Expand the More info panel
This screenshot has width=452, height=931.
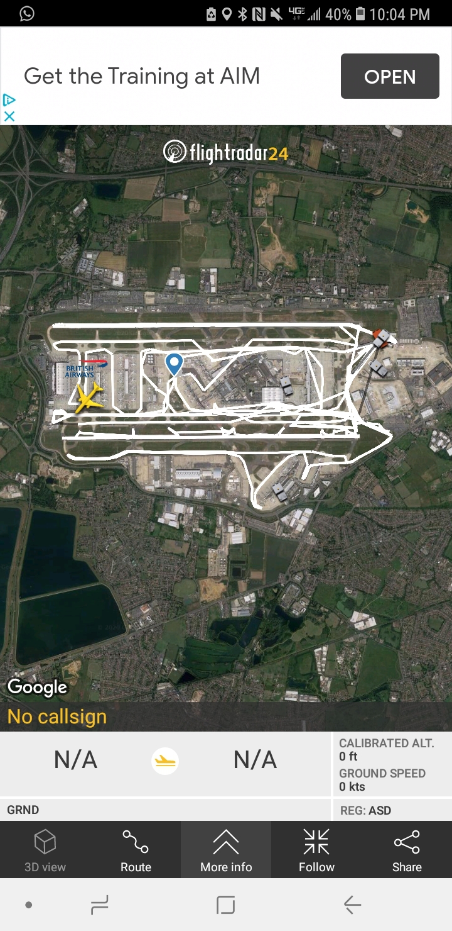(226, 849)
